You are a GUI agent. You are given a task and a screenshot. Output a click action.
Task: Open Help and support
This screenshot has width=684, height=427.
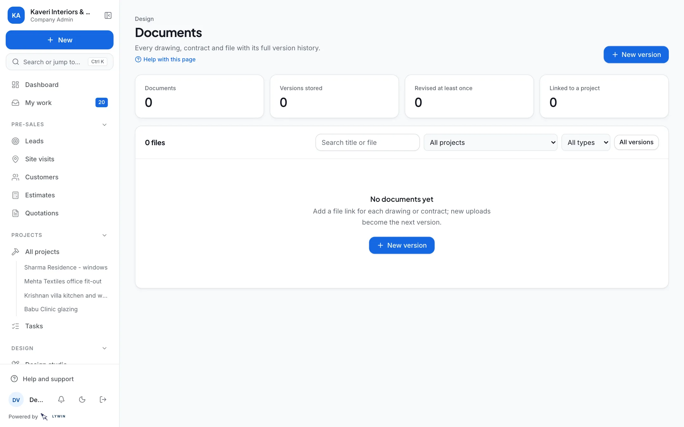click(x=60, y=379)
